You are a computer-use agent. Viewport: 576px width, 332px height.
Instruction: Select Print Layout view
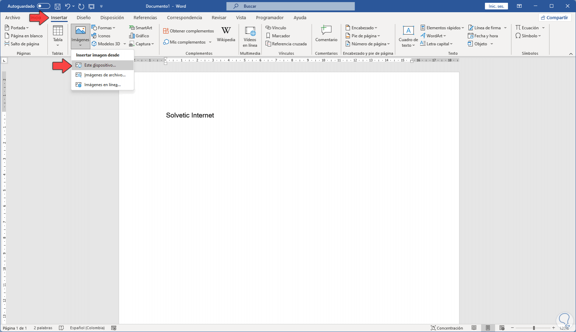(488, 328)
